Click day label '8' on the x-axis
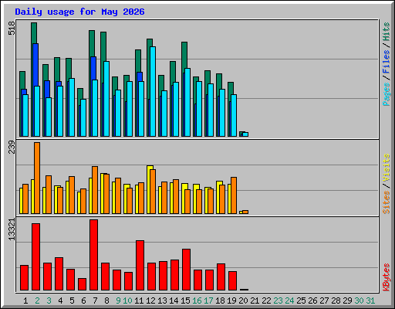The width and height of the screenshot is (395, 309). pos(106,301)
